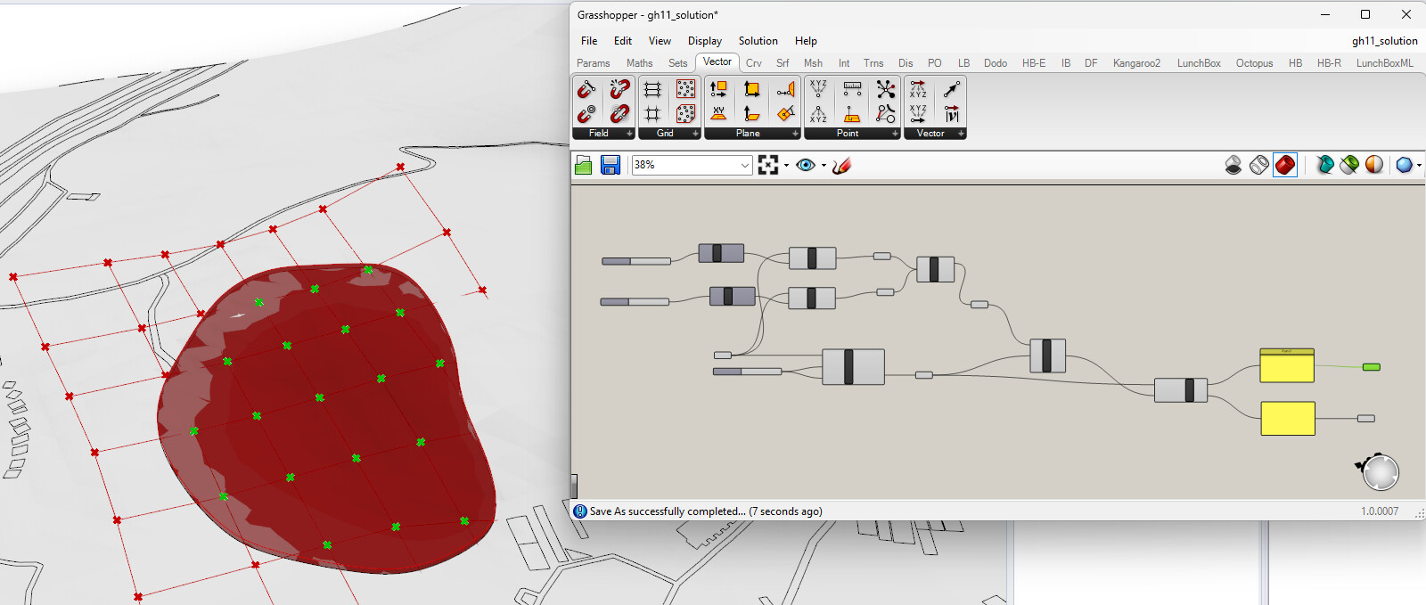Open the Solution menu
The image size is (1426, 605).
(758, 41)
